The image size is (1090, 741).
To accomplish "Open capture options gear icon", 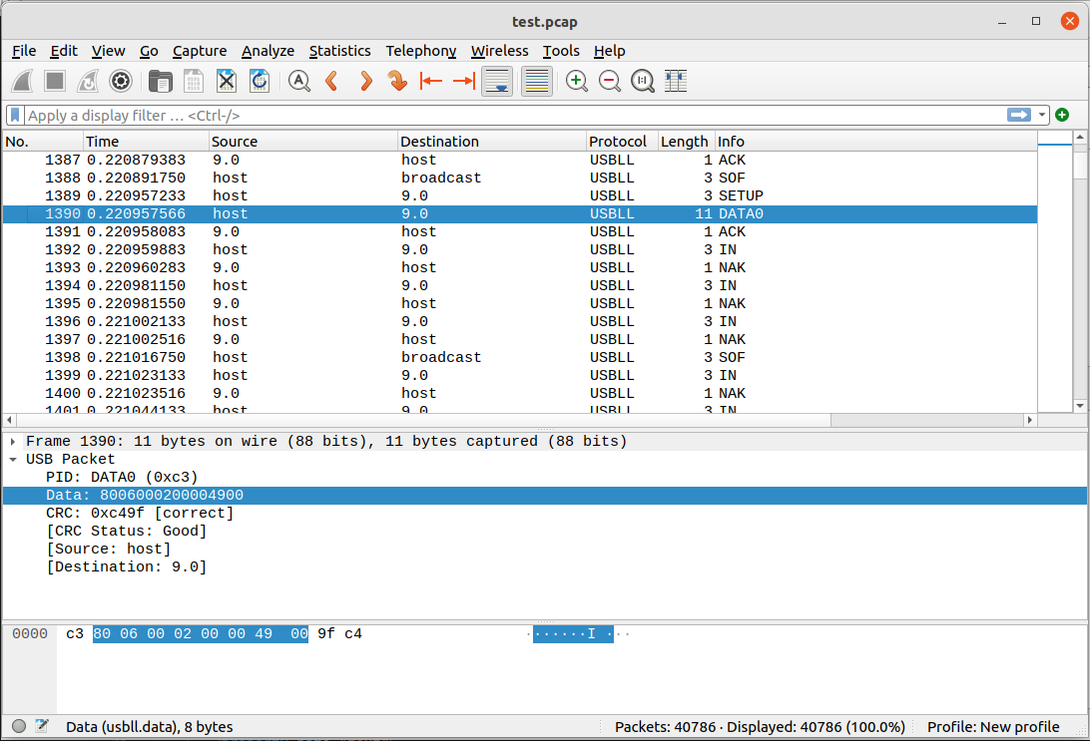I will [120, 81].
